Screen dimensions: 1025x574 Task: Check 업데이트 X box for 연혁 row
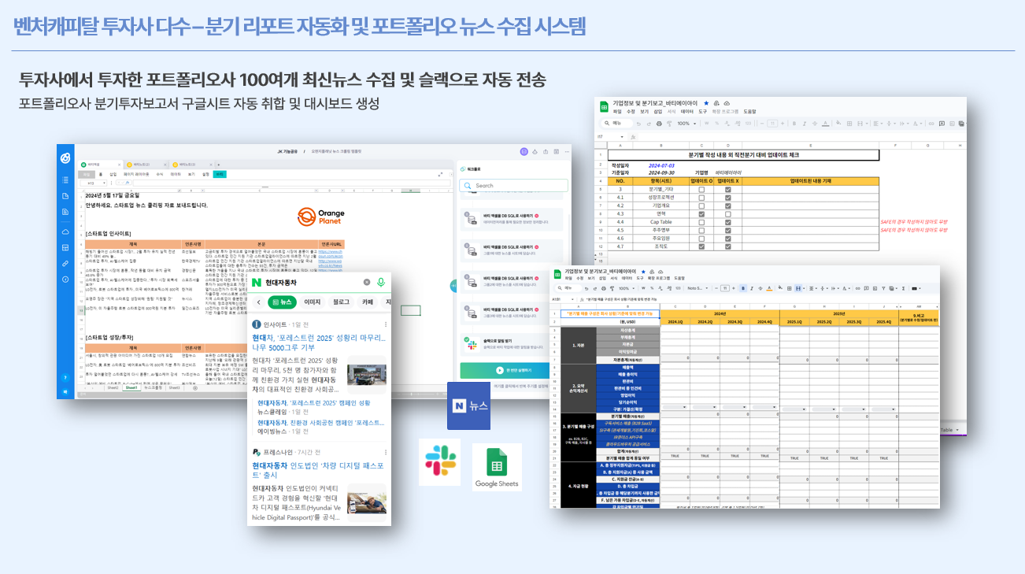click(x=728, y=213)
